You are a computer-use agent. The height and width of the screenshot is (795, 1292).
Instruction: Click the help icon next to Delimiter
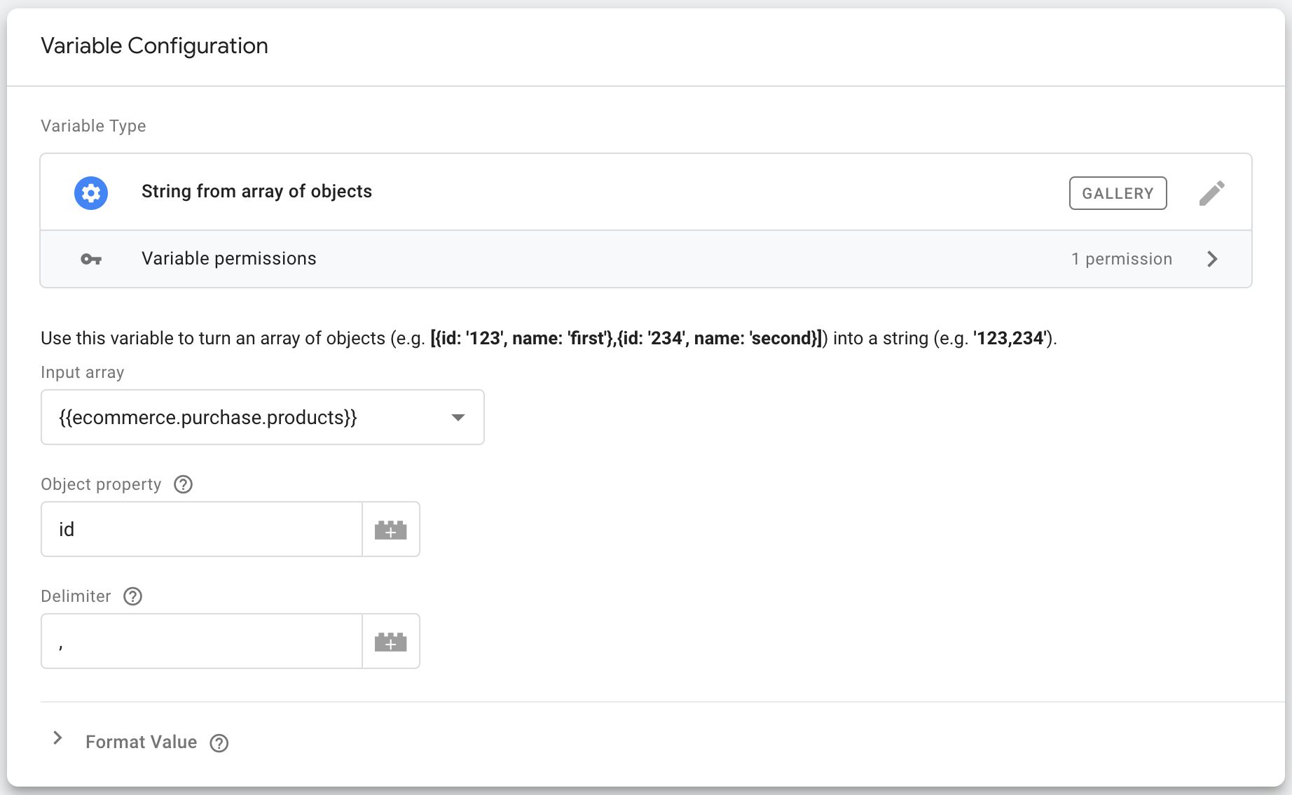(132, 596)
